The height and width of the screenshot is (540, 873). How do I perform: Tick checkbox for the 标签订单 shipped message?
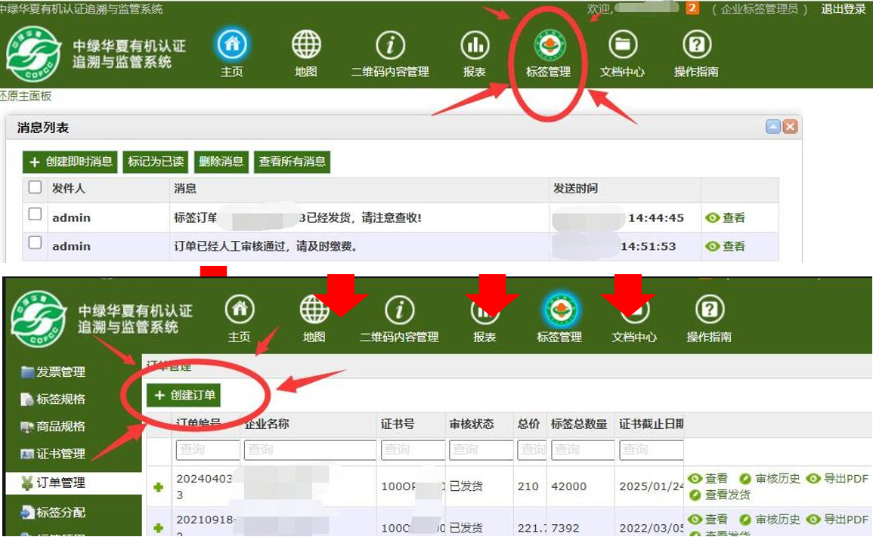[35, 215]
